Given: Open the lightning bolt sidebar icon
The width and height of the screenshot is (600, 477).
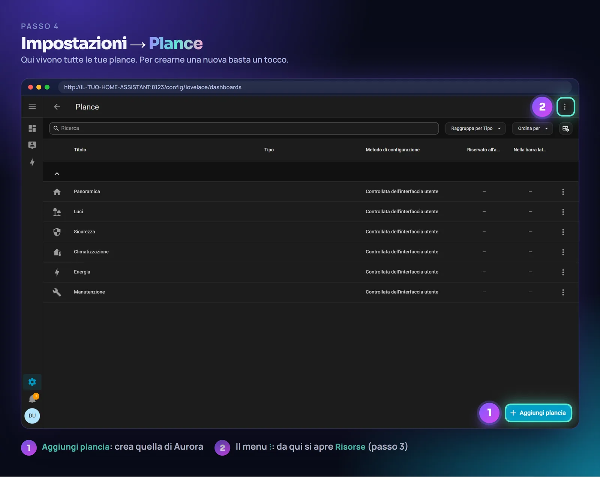Looking at the screenshot, I should pos(32,162).
